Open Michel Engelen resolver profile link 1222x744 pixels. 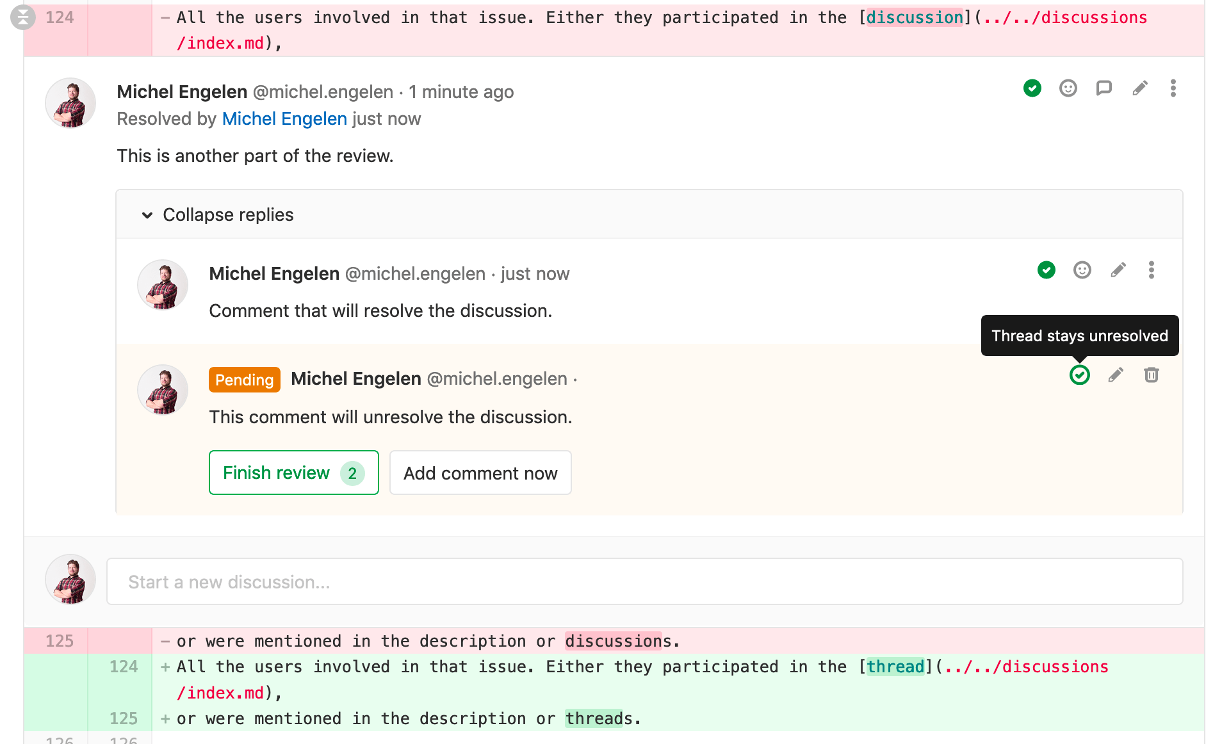click(x=284, y=119)
